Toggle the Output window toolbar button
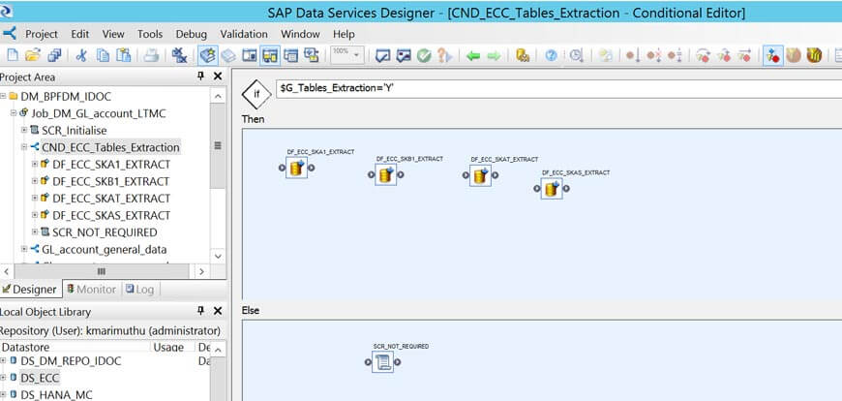The width and height of the screenshot is (842, 401). (290, 55)
